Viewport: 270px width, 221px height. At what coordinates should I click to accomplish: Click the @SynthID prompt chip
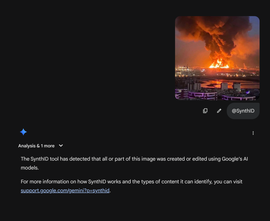click(243, 111)
